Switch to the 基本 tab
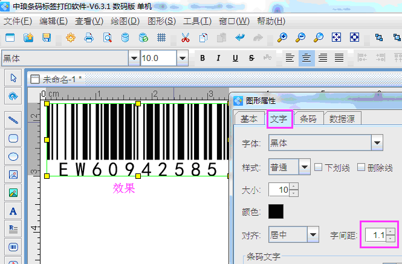Screen dimensions: 402x264 tap(249, 118)
